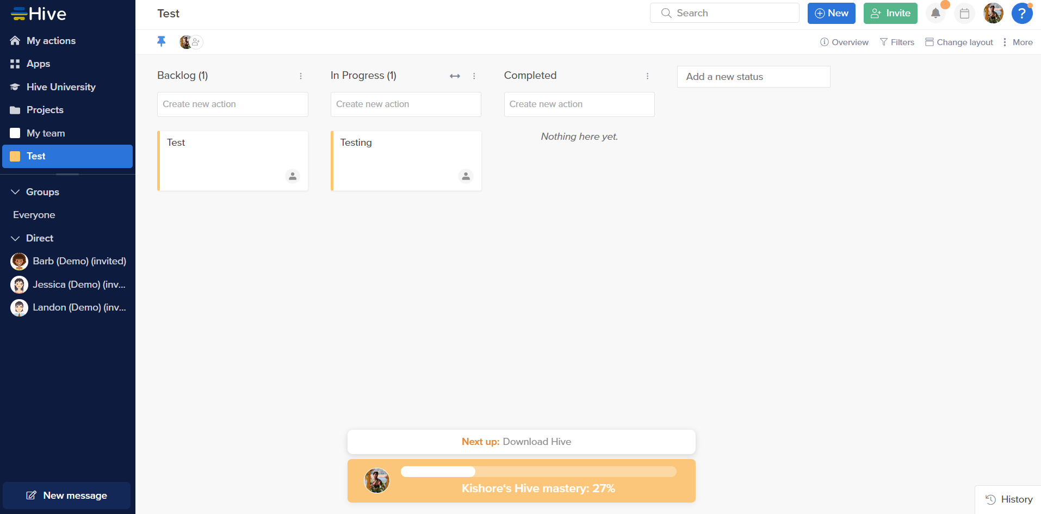This screenshot has width=1041, height=514.
Task: Open In Progress column options menu
Action: click(474, 76)
